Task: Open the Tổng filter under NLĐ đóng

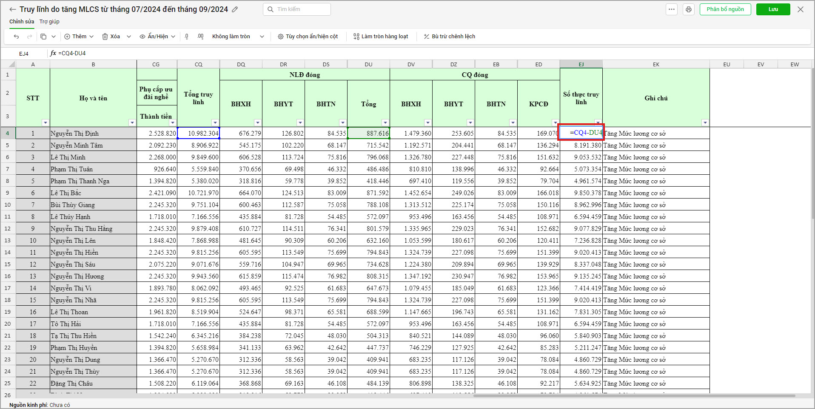Action: click(x=385, y=123)
